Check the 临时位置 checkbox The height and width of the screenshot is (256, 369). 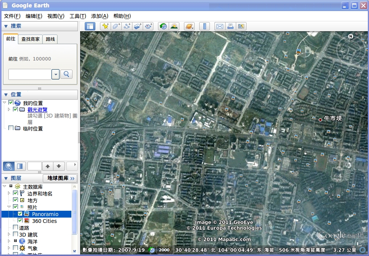11,128
